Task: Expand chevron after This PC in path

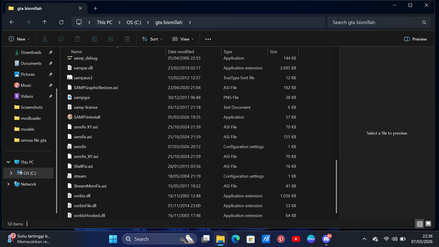Action: [x=119, y=22]
